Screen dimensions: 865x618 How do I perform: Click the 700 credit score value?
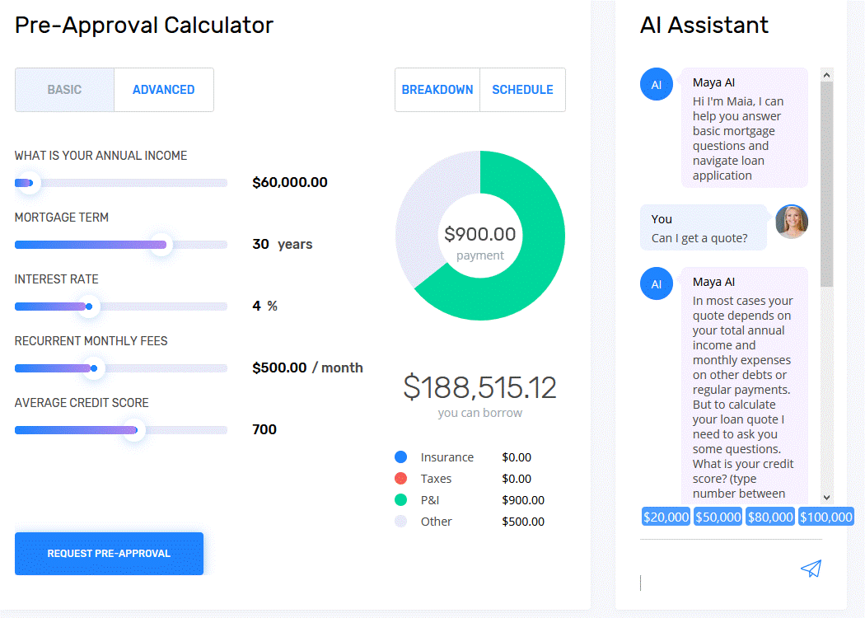click(264, 429)
